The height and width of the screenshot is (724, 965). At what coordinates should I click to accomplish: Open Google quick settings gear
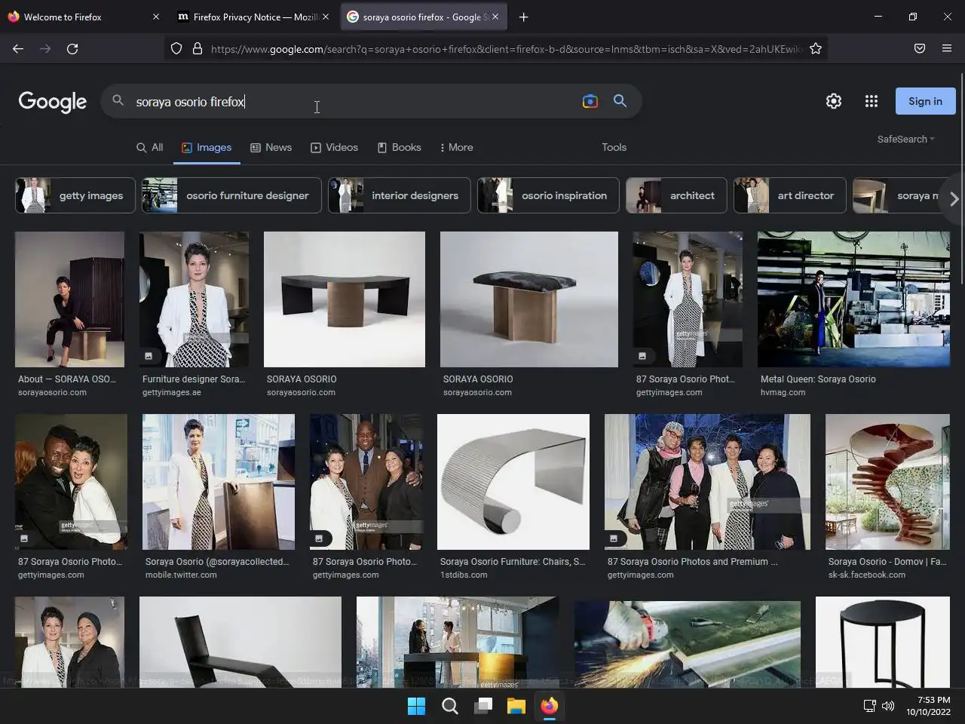tap(833, 101)
